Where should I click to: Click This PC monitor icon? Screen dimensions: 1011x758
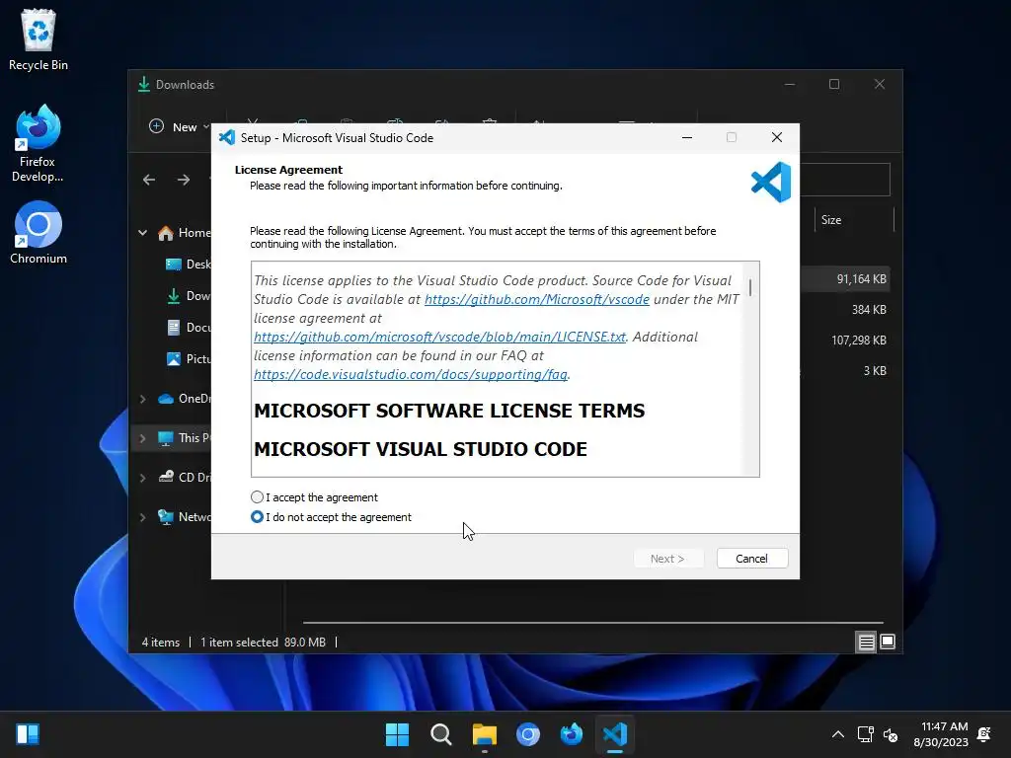[166, 438]
